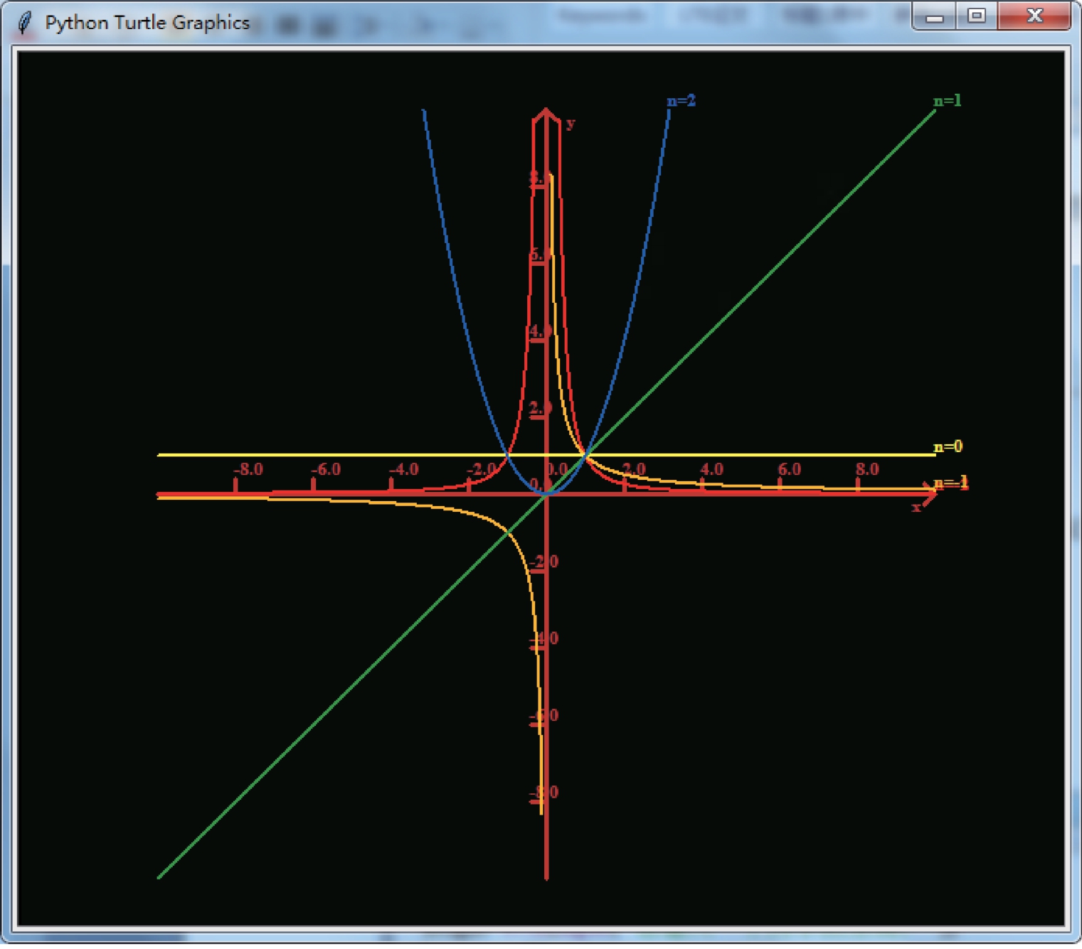Click the Python Turtle feather icon in title bar
Viewport: 1082px width, 949px height.
coord(25,23)
